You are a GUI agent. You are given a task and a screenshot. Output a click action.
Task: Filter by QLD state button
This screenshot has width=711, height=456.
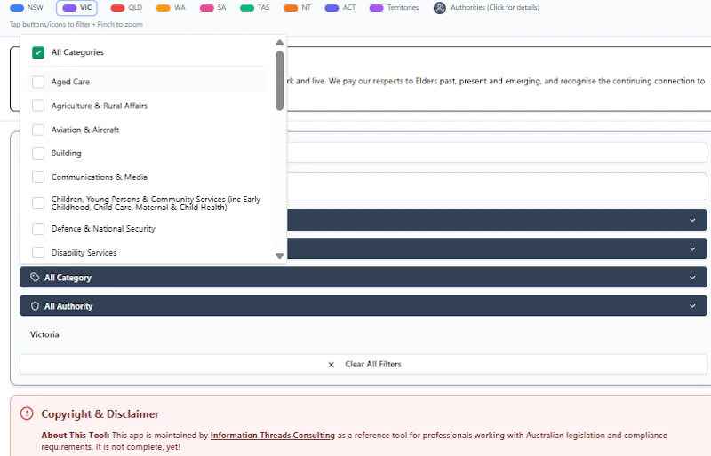pyautogui.click(x=126, y=8)
